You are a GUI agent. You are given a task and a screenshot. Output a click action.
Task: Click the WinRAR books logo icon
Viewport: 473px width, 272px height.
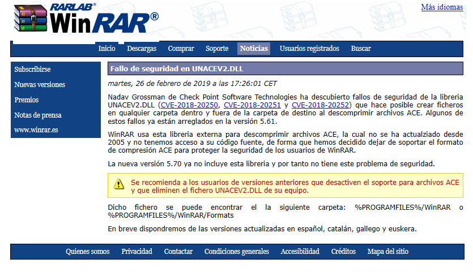pyautogui.click(x=31, y=18)
